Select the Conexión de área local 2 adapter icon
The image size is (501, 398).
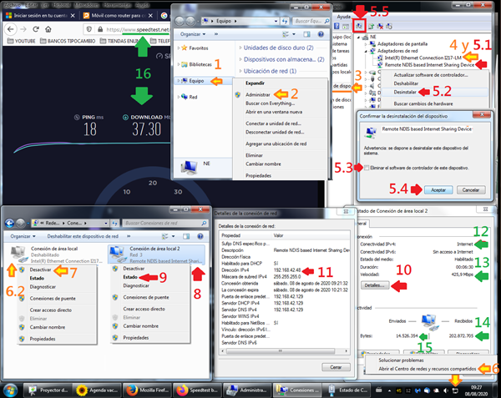117,254
